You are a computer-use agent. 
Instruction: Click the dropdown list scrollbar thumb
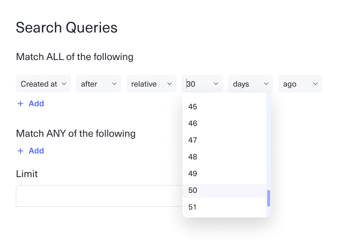(x=269, y=198)
